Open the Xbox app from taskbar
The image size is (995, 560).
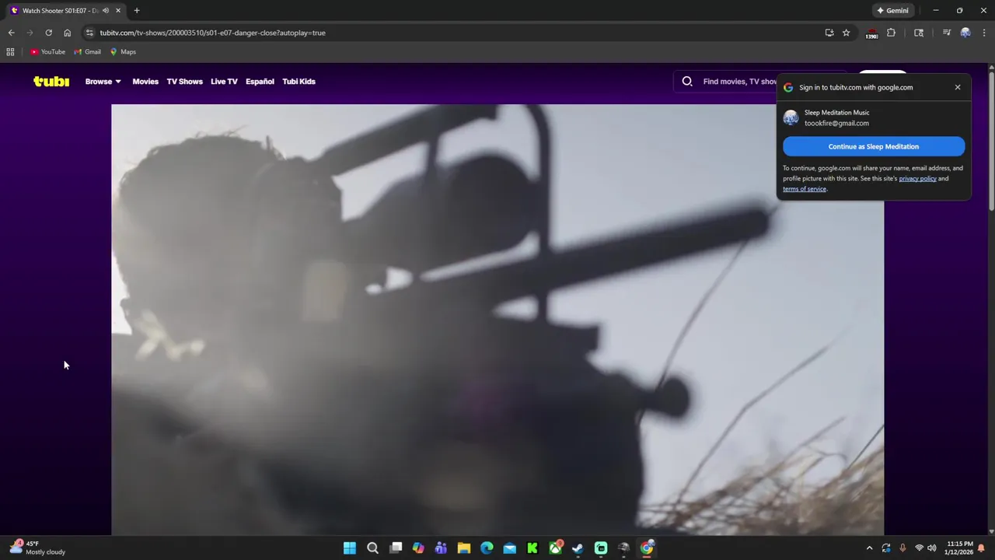click(555, 548)
